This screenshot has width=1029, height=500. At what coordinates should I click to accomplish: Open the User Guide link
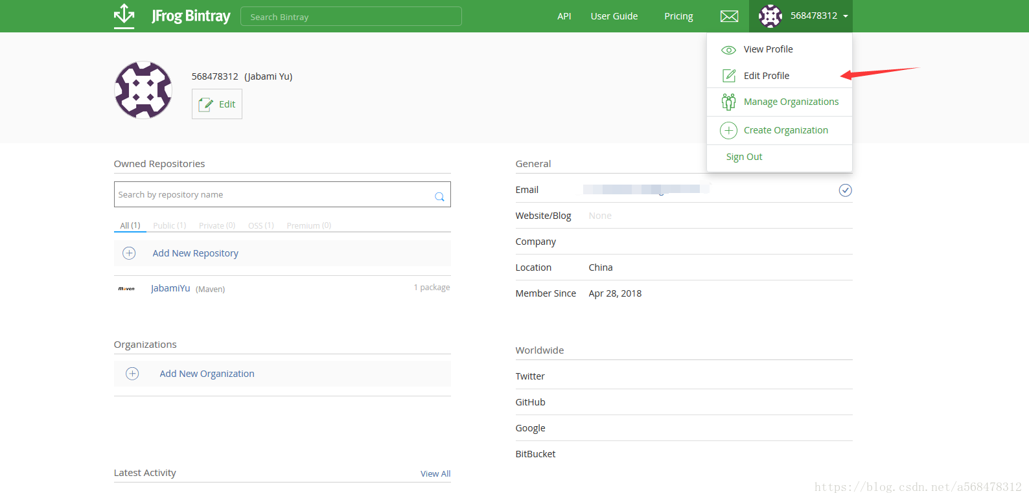[x=614, y=16]
